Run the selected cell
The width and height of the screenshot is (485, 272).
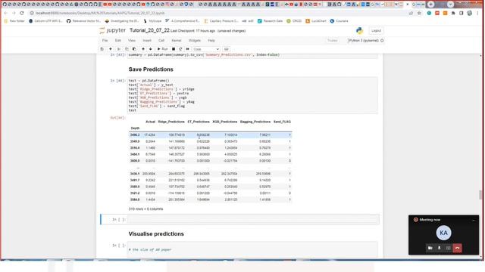(x=162, y=49)
